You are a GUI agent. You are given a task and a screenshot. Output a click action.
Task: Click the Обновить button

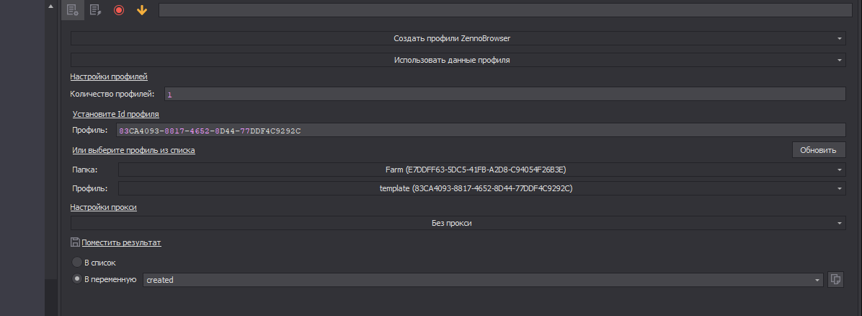tap(818, 150)
